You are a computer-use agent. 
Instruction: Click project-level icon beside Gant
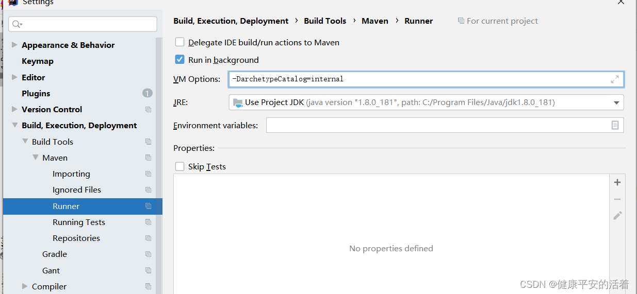[149, 270]
